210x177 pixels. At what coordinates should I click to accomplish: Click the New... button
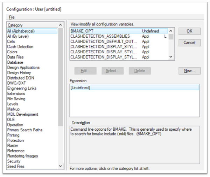tap(189, 71)
